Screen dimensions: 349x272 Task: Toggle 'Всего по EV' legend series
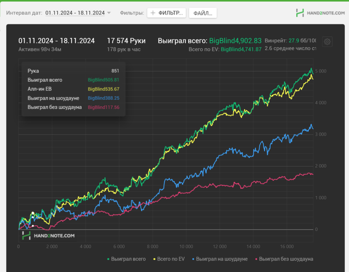coord(169,259)
